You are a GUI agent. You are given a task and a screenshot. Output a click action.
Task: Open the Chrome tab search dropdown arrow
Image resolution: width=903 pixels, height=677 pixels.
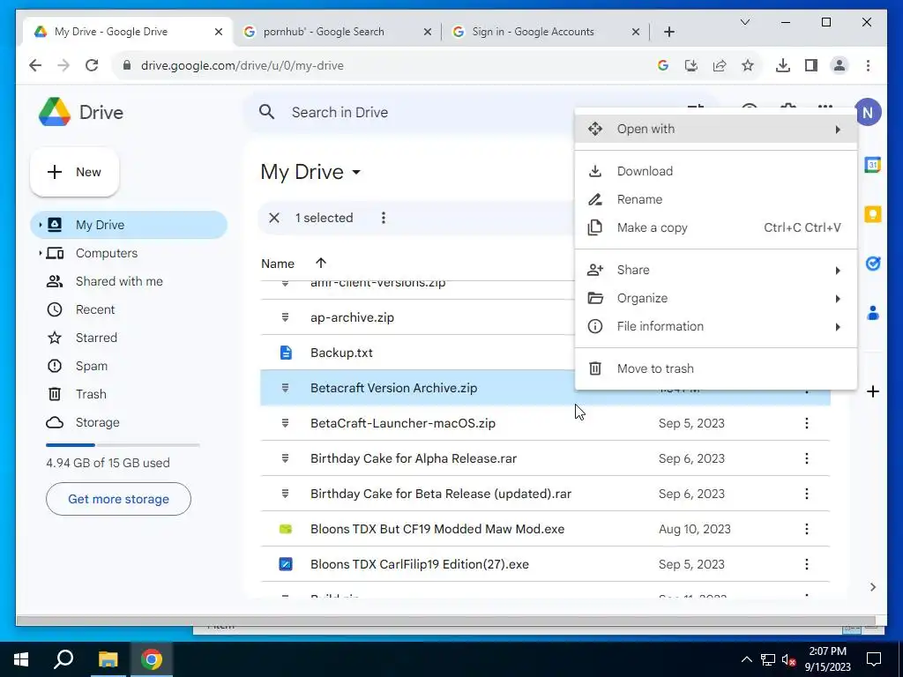coord(744,22)
